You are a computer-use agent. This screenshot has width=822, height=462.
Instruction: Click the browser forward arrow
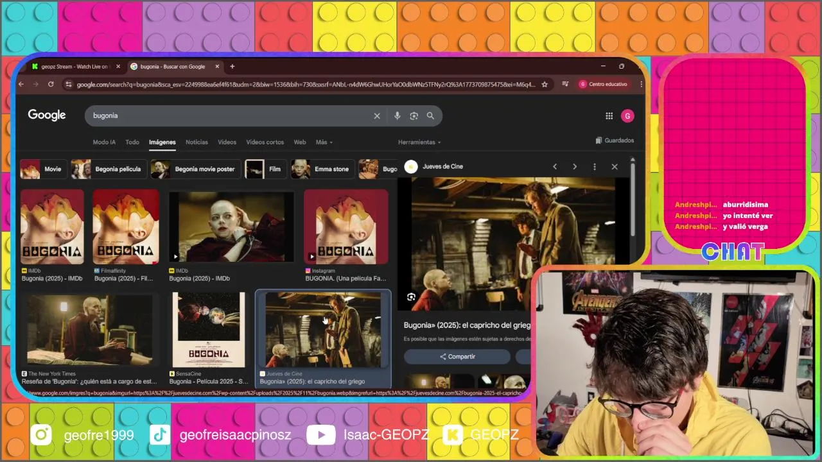tap(36, 84)
